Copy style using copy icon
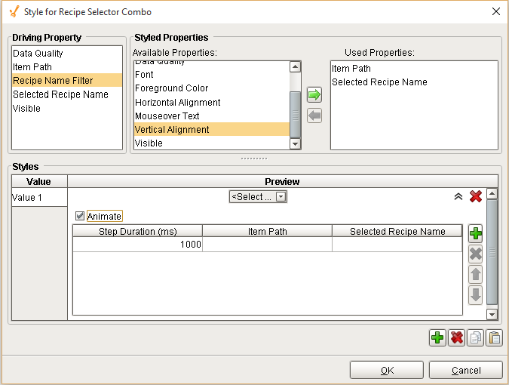The image size is (509, 385). (475, 337)
